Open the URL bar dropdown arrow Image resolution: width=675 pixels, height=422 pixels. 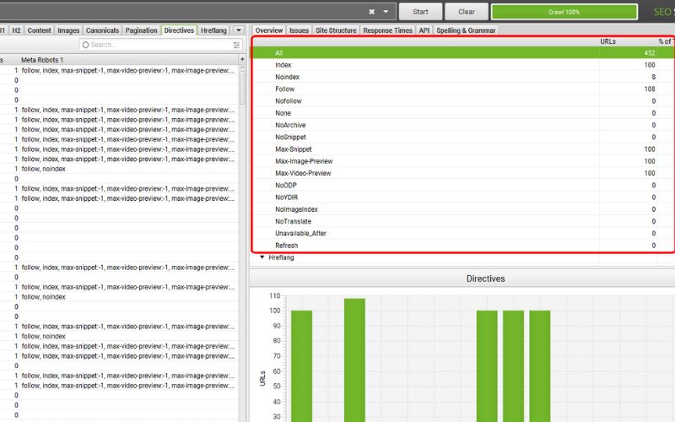pos(386,12)
